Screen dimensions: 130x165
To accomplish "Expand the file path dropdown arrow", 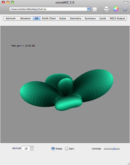I will 88,9.
